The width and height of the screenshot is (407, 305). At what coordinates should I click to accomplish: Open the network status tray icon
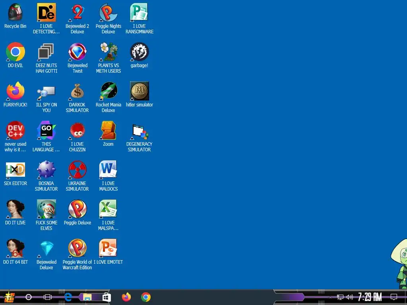(340, 297)
